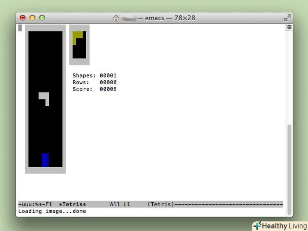The height and width of the screenshot is (231, 308).
Task: Click the "Shapes: 00001" counter text
Action: [94, 75]
